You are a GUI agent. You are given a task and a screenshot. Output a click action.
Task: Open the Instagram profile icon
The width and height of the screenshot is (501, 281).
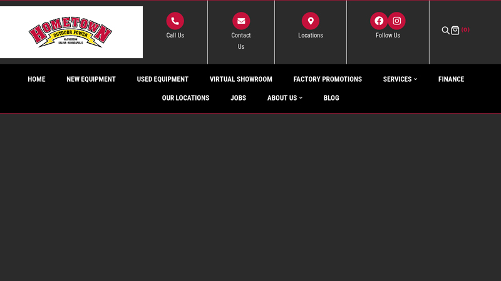pyautogui.click(x=396, y=21)
